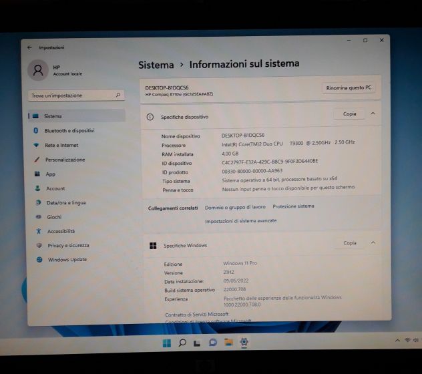Viewport: 422px width, 374px height.
Task: Open Chat icon on taskbar
Action: [x=213, y=343]
